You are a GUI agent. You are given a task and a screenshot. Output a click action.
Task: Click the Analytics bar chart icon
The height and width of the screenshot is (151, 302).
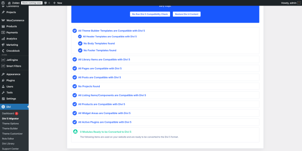pos(3,39)
